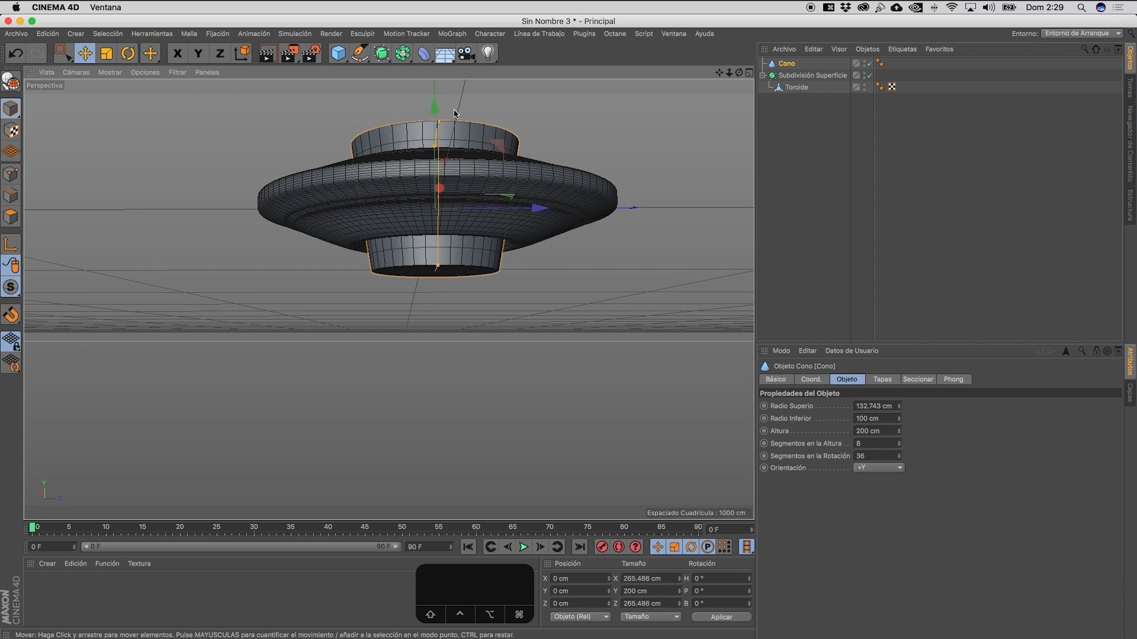Add a light object
The height and width of the screenshot is (639, 1137).
click(488, 54)
